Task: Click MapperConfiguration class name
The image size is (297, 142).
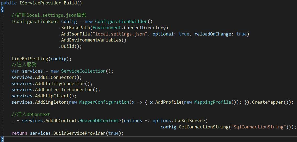Action: pyautogui.click(x=104, y=102)
